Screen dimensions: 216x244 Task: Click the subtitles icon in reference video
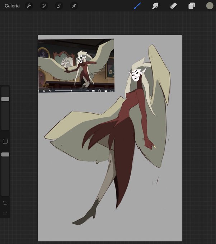[93, 91]
